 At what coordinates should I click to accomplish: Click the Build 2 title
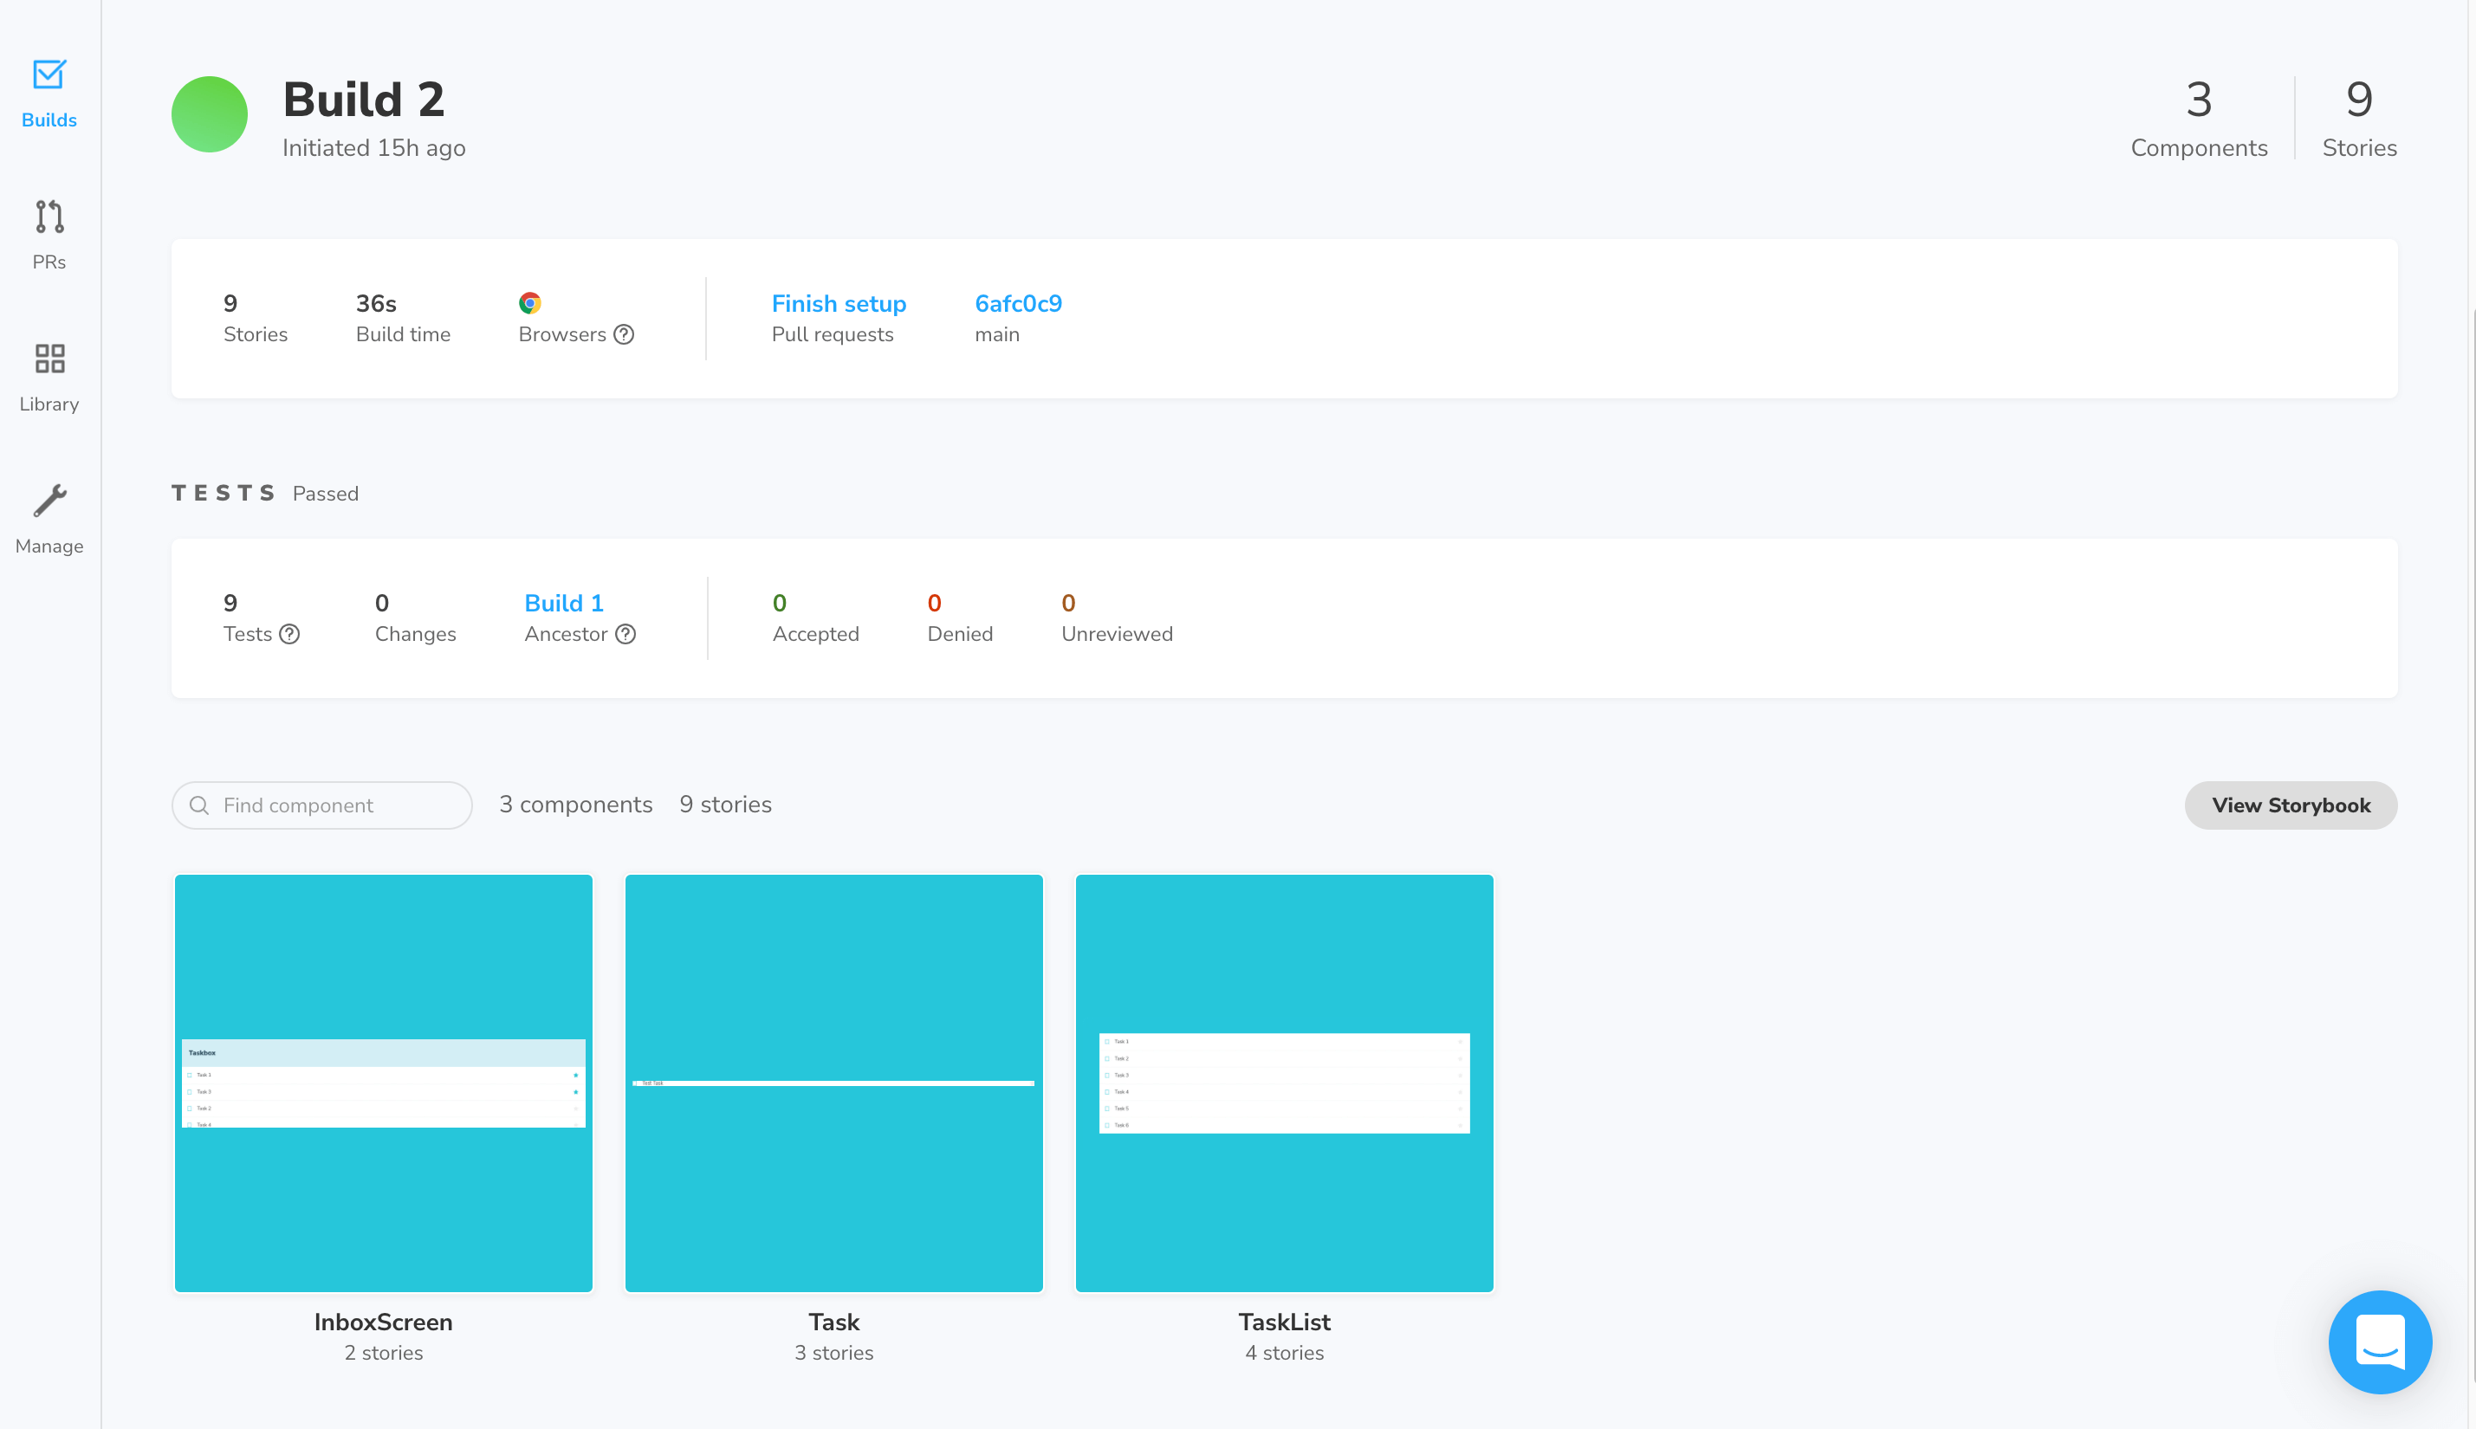(364, 99)
